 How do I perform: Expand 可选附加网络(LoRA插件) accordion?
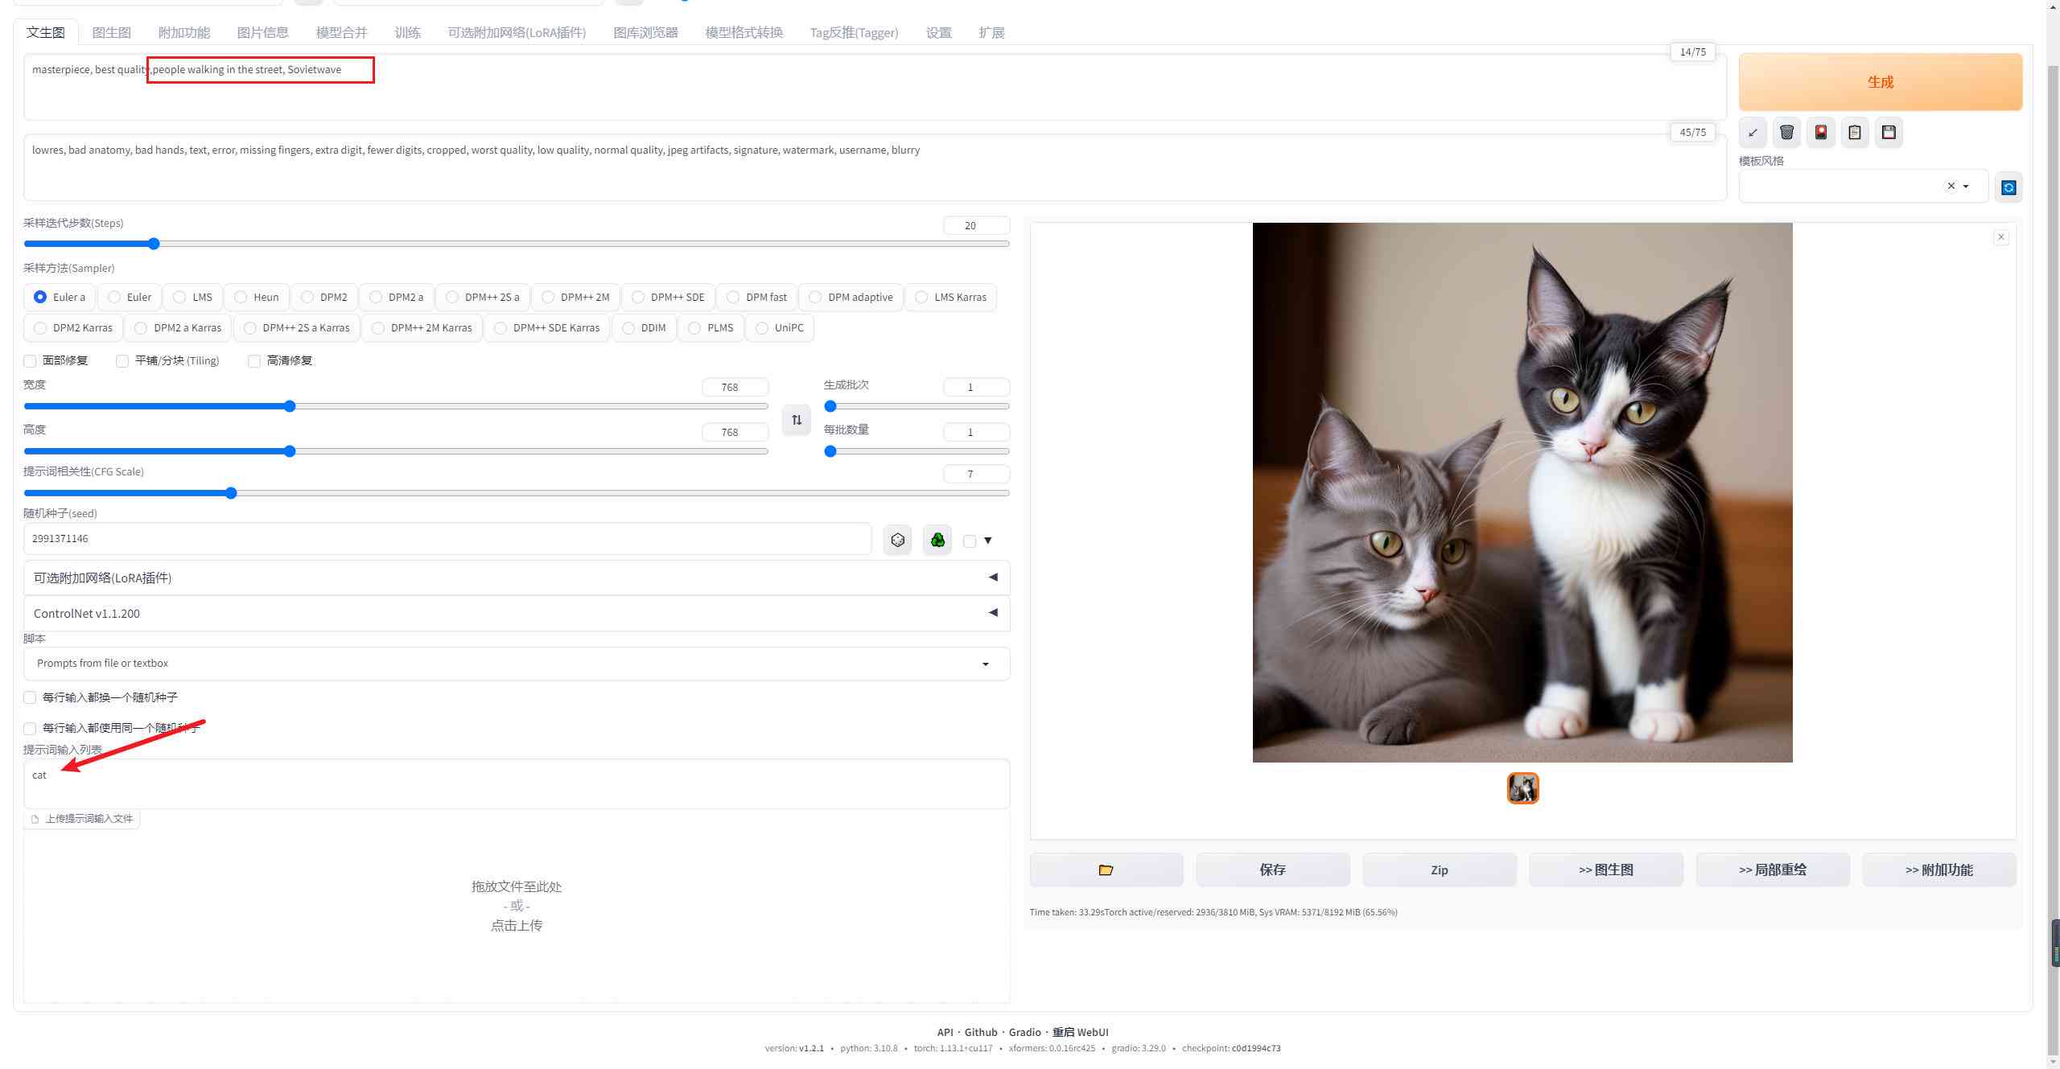(x=517, y=578)
